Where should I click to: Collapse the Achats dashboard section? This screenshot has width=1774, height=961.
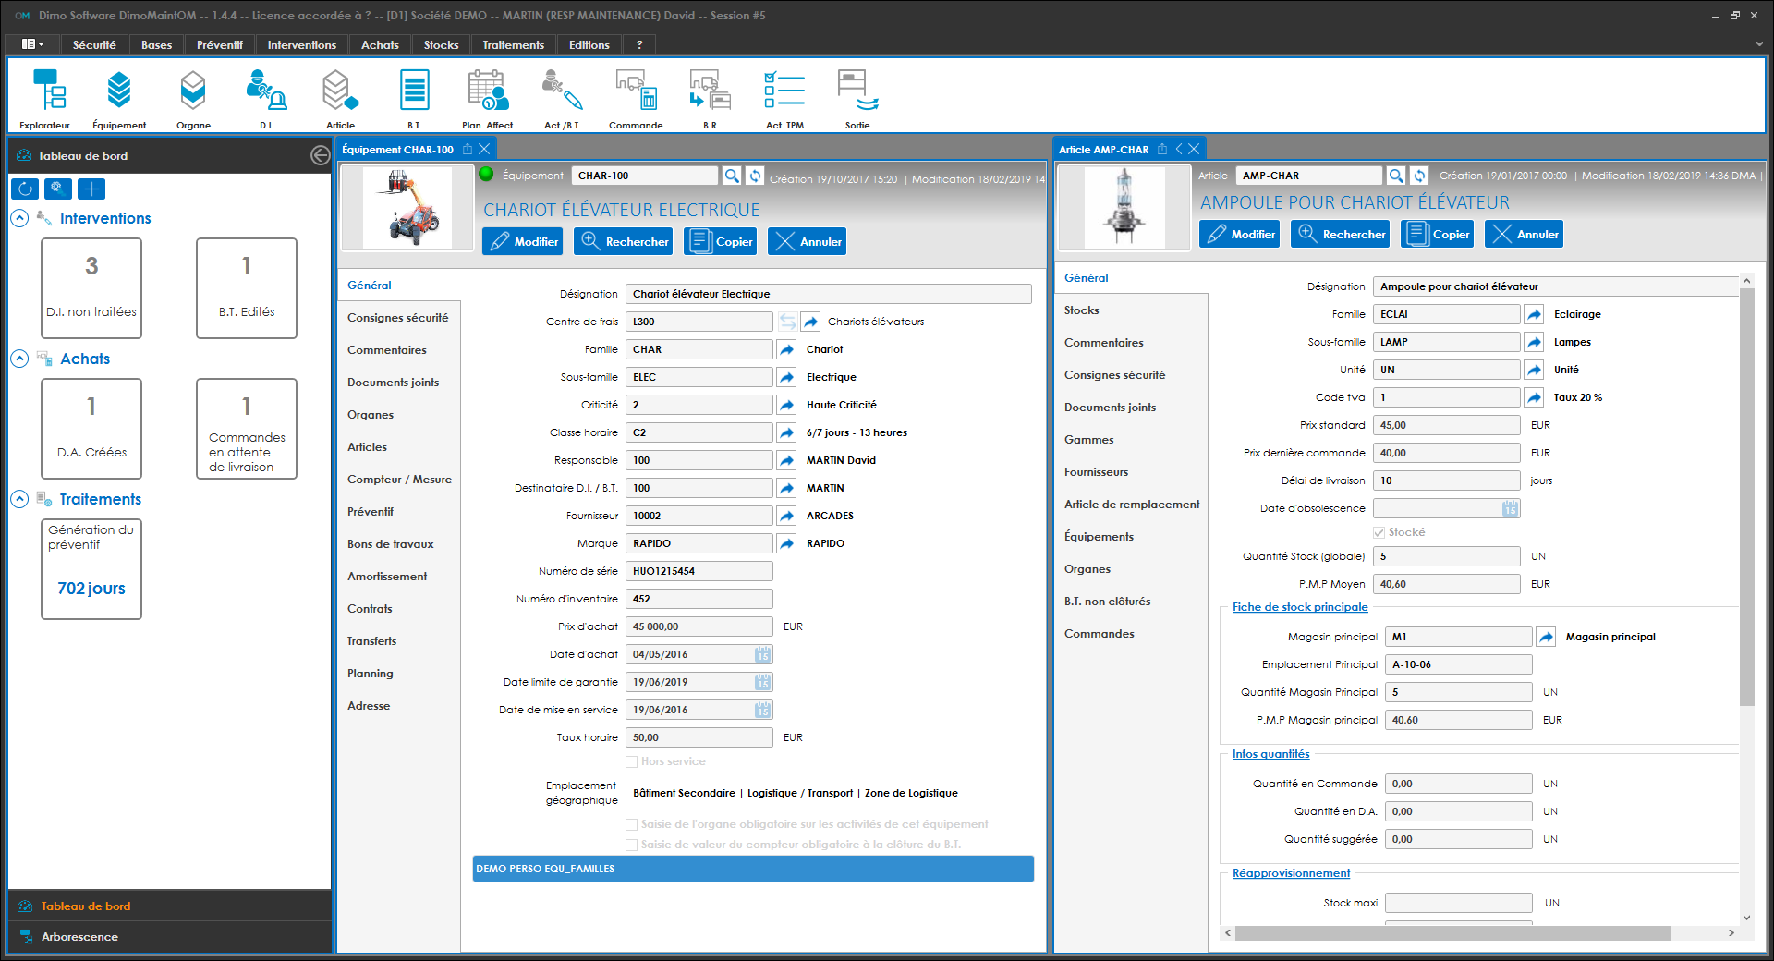click(x=19, y=359)
